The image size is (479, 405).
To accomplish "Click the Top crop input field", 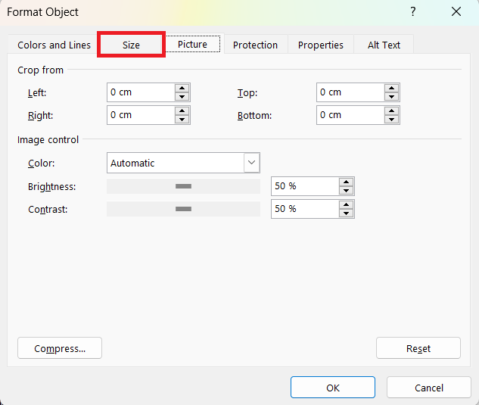I will click(x=350, y=92).
